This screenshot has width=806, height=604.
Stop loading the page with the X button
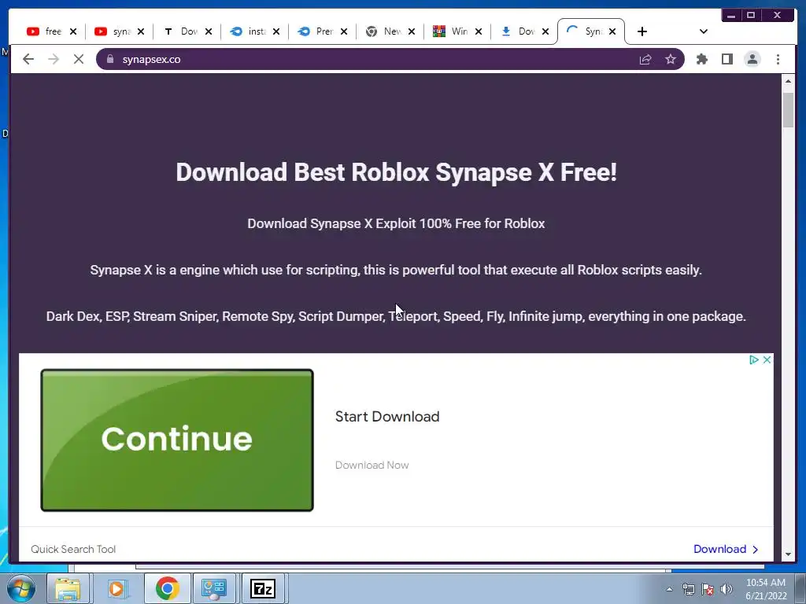pos(79,60)
